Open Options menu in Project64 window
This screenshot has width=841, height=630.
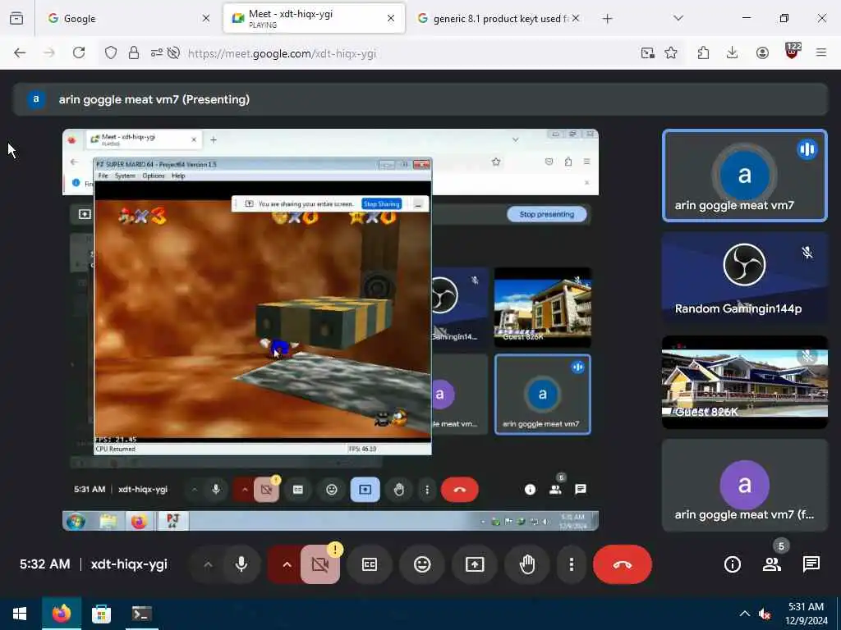point(154,176)
